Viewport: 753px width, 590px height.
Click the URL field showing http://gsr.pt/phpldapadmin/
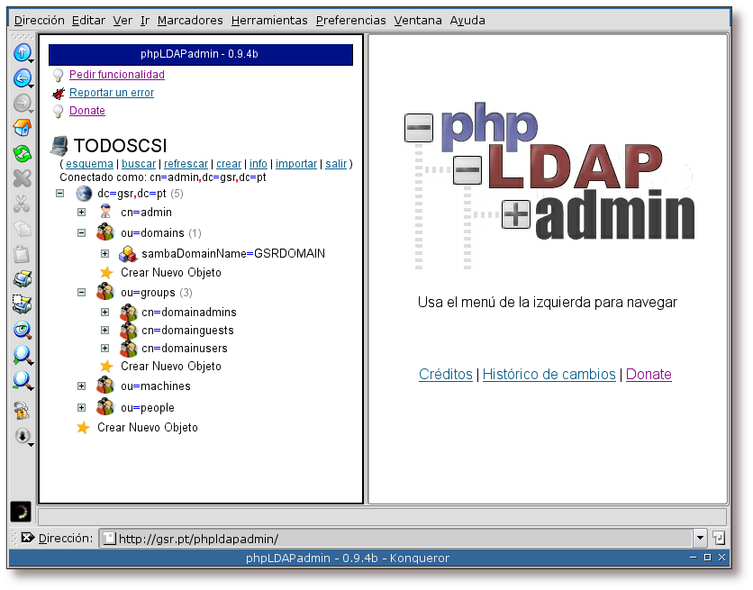(396, 538)
